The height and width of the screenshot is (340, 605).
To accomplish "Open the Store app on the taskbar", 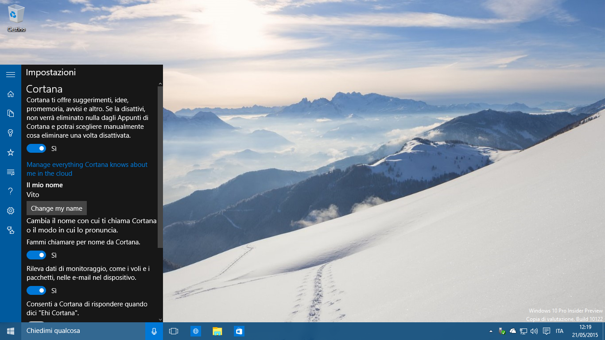I will tap(239, 331).
